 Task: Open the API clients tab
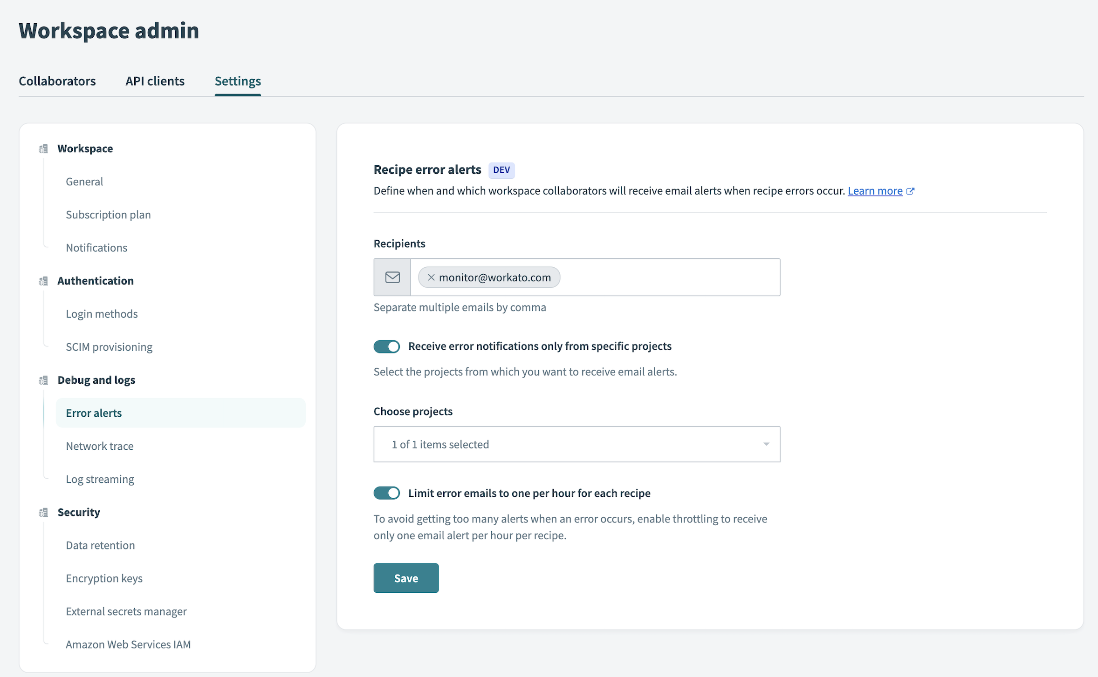155,81
